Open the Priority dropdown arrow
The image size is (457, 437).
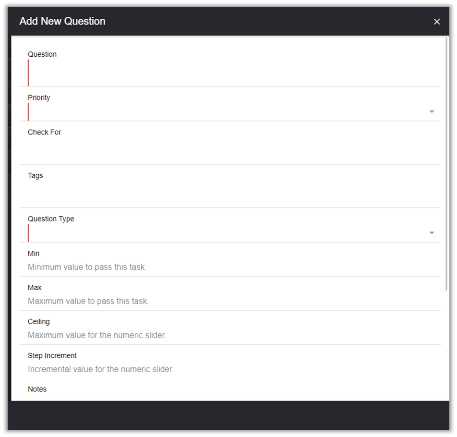(x=432, y=111)
